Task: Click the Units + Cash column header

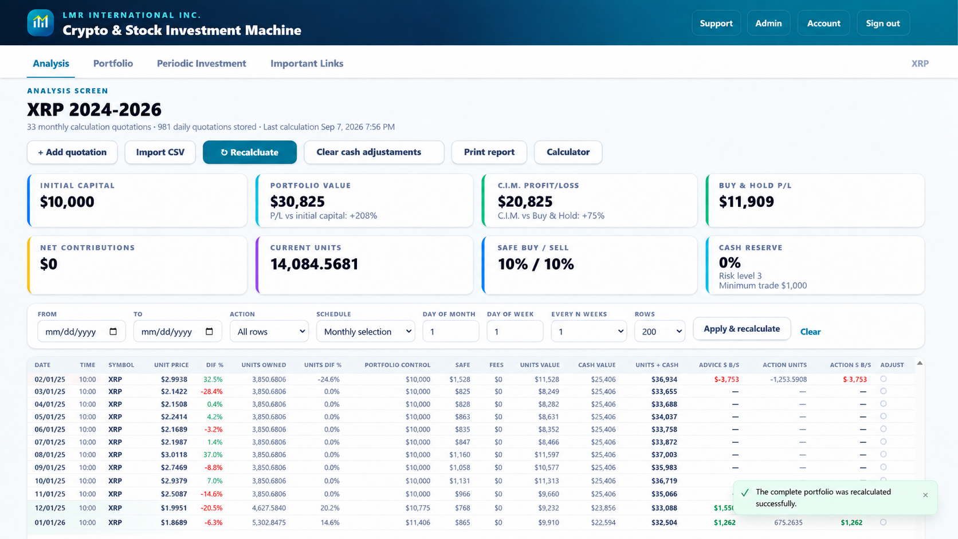Action: (x=657, y=365)
